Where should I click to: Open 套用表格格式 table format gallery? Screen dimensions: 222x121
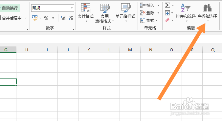pyautogui.click(x=105, y=13)
